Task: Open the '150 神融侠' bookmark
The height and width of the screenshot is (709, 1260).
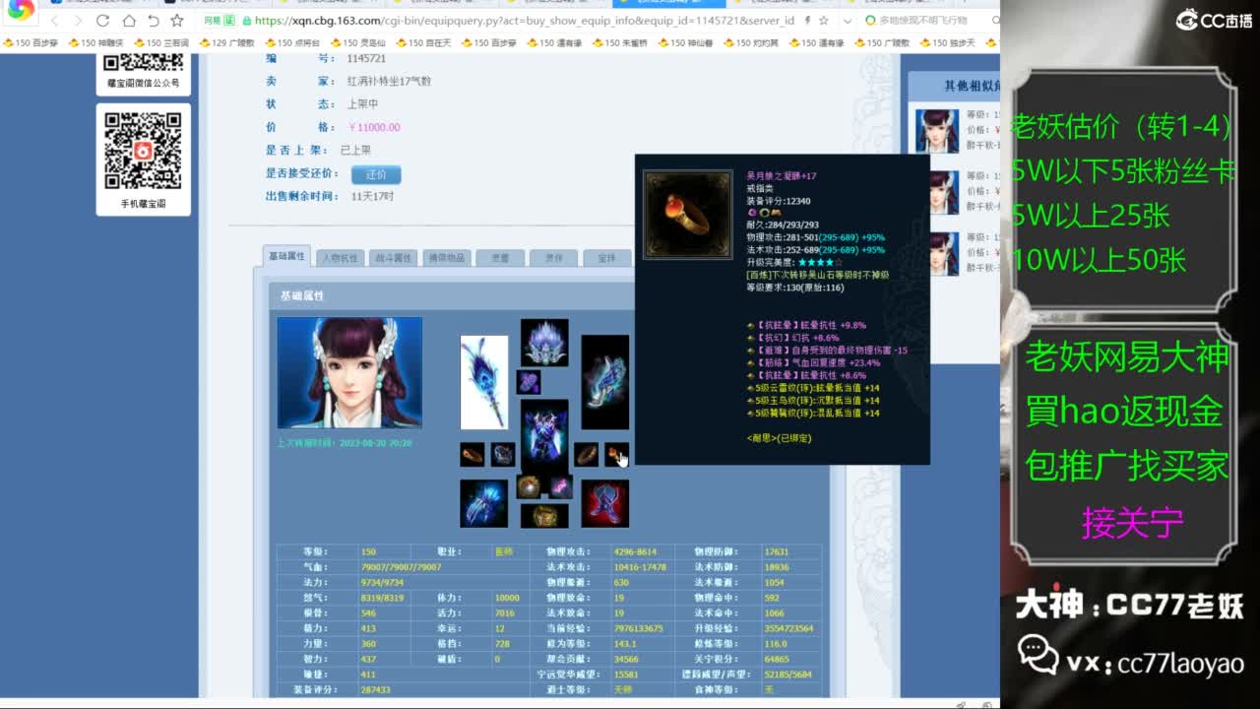Action: coord(95,43)
